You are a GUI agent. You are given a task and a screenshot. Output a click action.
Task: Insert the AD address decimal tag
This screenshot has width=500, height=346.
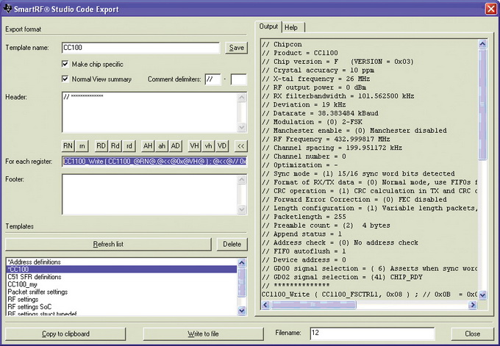pyautogui.click(x=176, y=146)
